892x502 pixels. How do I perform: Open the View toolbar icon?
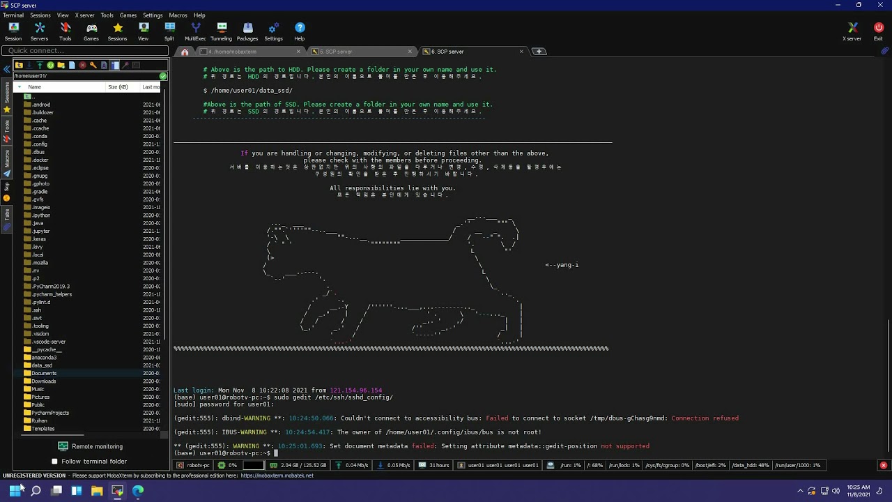144,31
